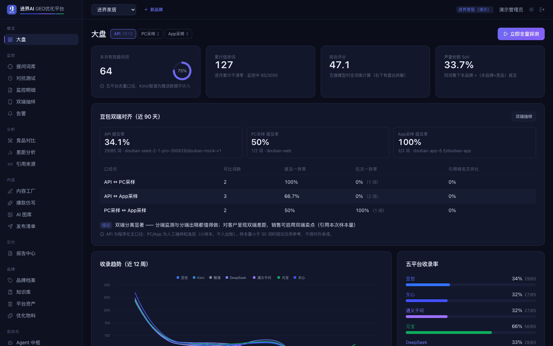Select the App采样 3 tab
Screen dimensions: 553x346
pyautogui.click(x=178, y=34)
